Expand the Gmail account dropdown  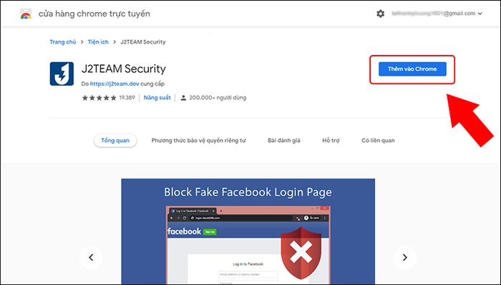pos(480,14)
